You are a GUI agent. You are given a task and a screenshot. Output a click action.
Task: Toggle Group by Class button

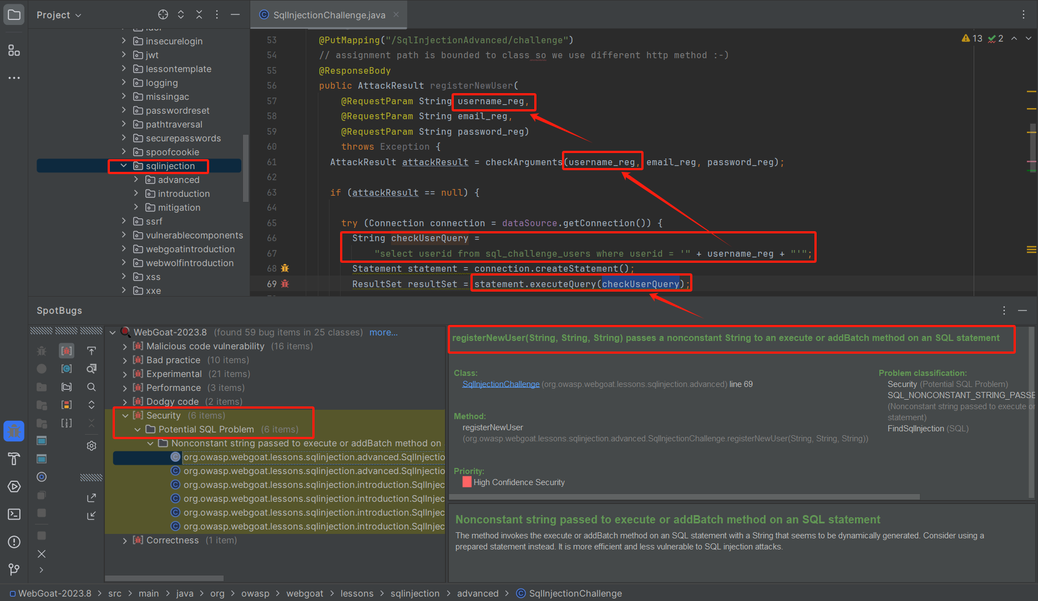[67, 369]
